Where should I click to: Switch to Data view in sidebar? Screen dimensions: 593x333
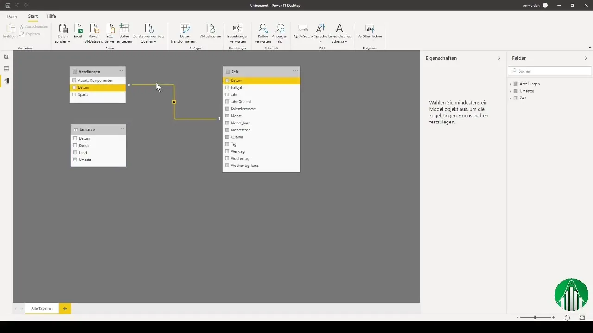(x=6, y=68)
